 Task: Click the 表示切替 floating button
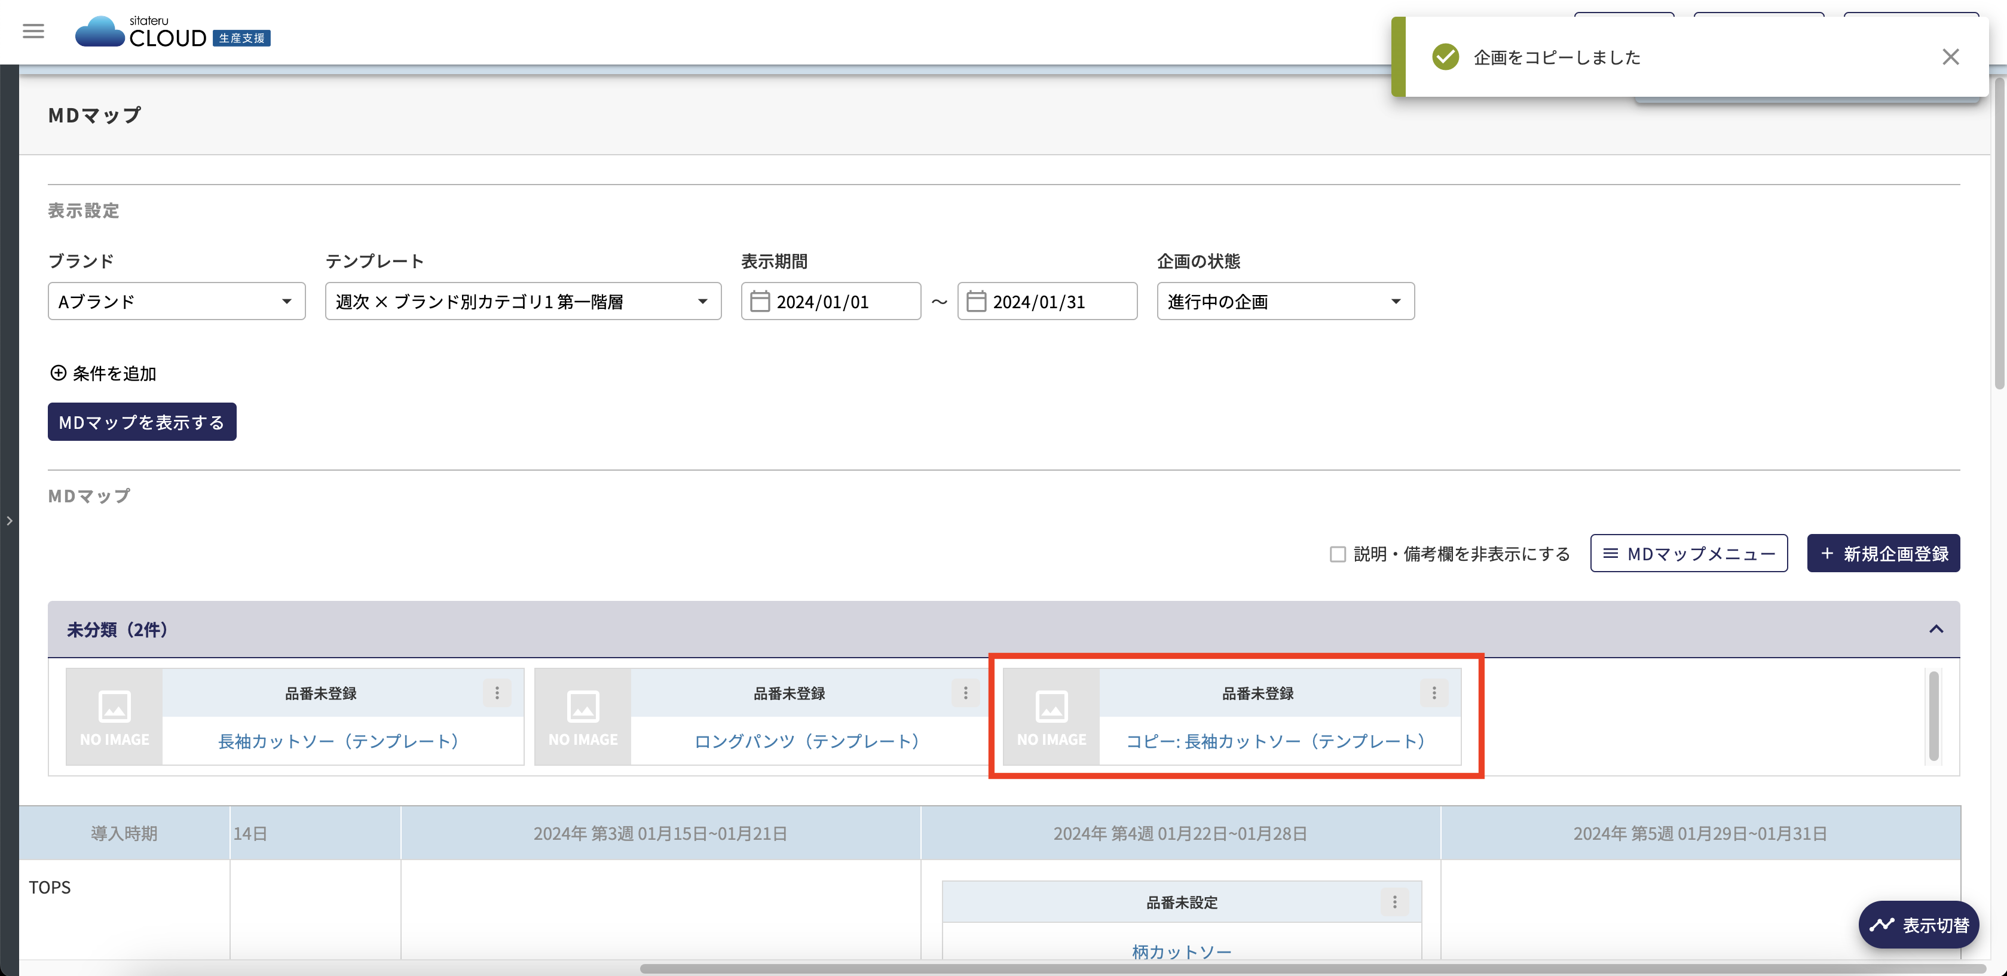[x=1919, y=925]
